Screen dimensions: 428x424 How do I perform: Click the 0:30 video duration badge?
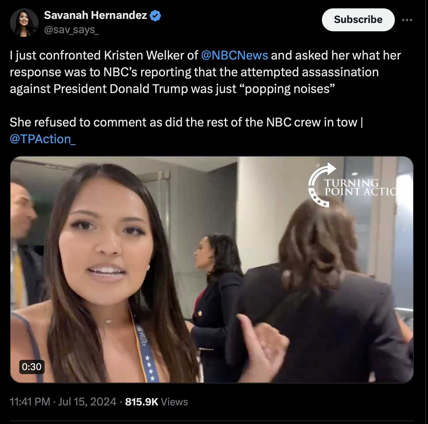[x=32, y=367]
